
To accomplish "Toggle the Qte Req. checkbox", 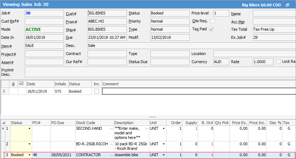I will [212, 21].
